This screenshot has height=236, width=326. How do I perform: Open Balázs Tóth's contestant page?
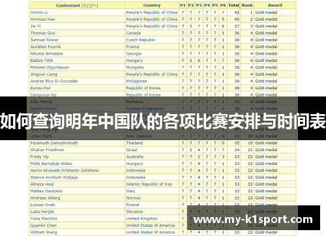(42, 61)
